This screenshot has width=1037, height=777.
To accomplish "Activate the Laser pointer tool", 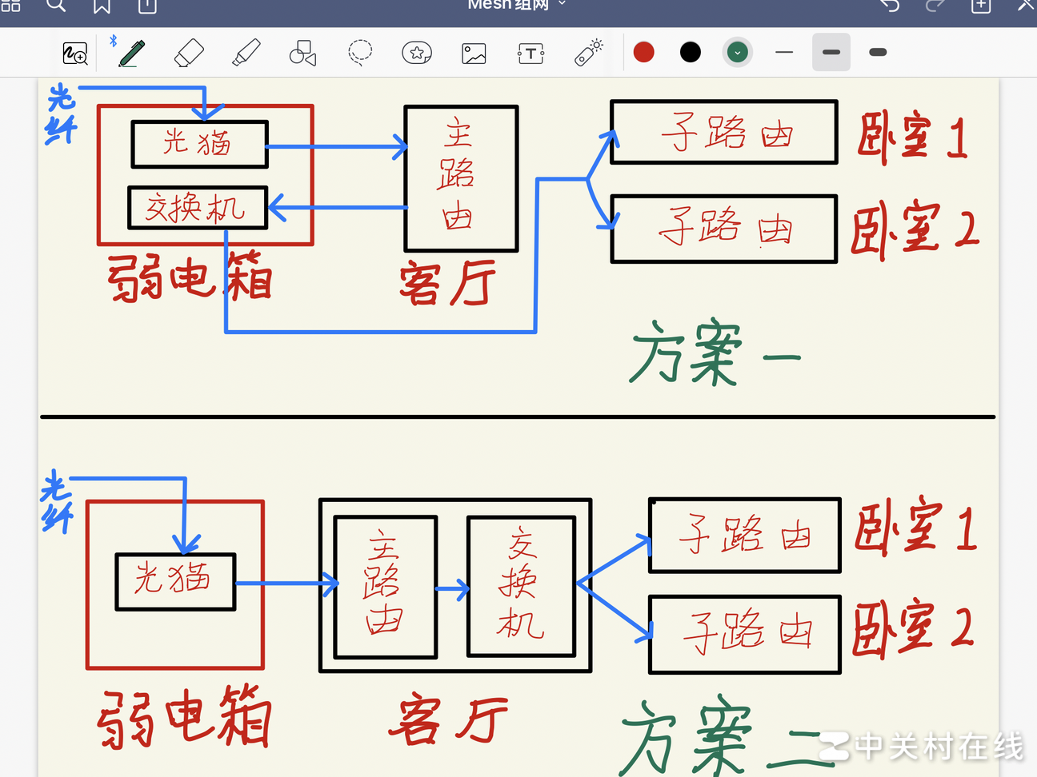I will (x=587, y=53).
